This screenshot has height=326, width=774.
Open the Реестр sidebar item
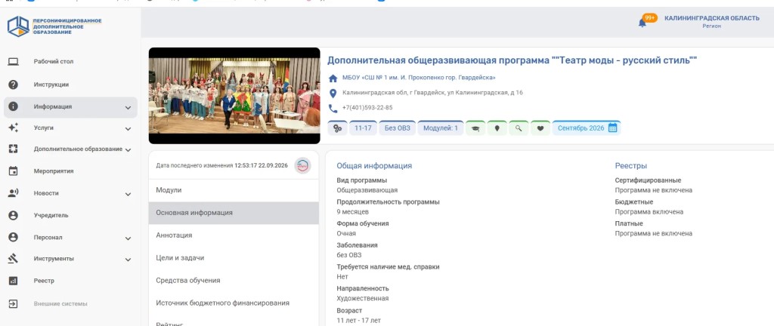pos(70,281)
